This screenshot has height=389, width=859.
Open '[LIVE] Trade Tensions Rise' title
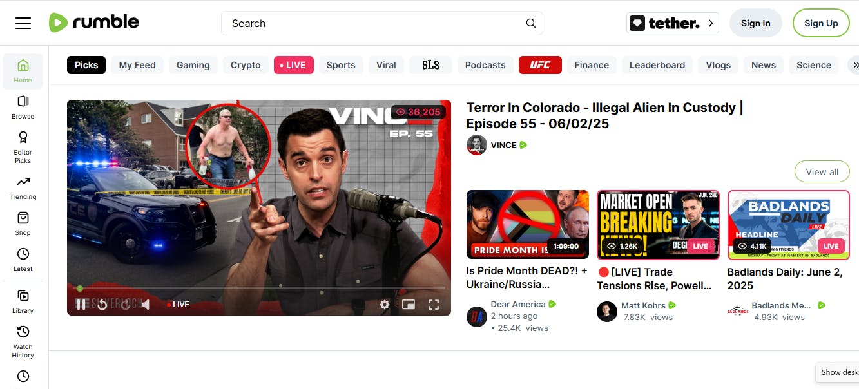[654, 279]
